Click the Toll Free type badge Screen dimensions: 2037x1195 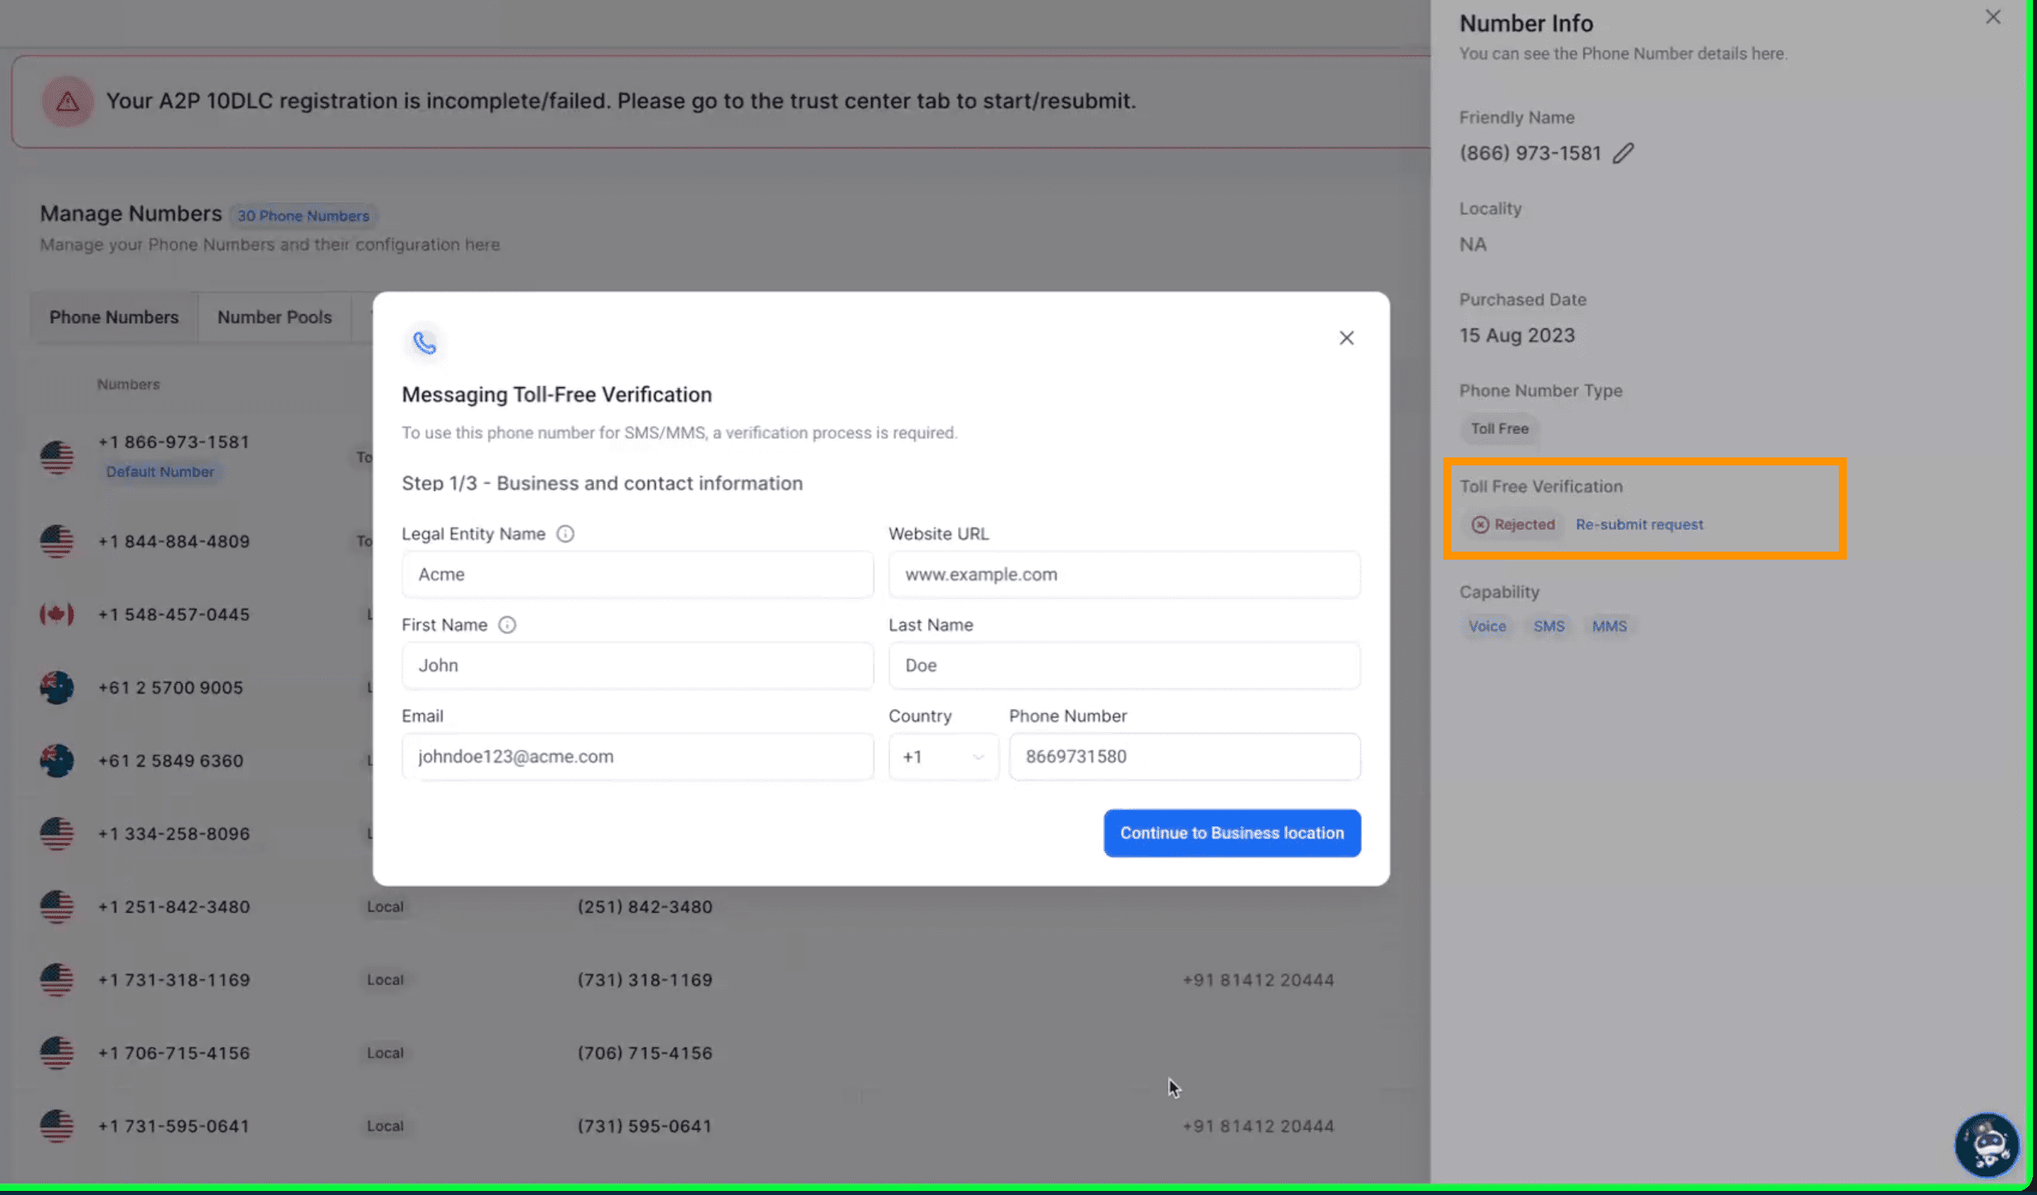pos(1500,429)
